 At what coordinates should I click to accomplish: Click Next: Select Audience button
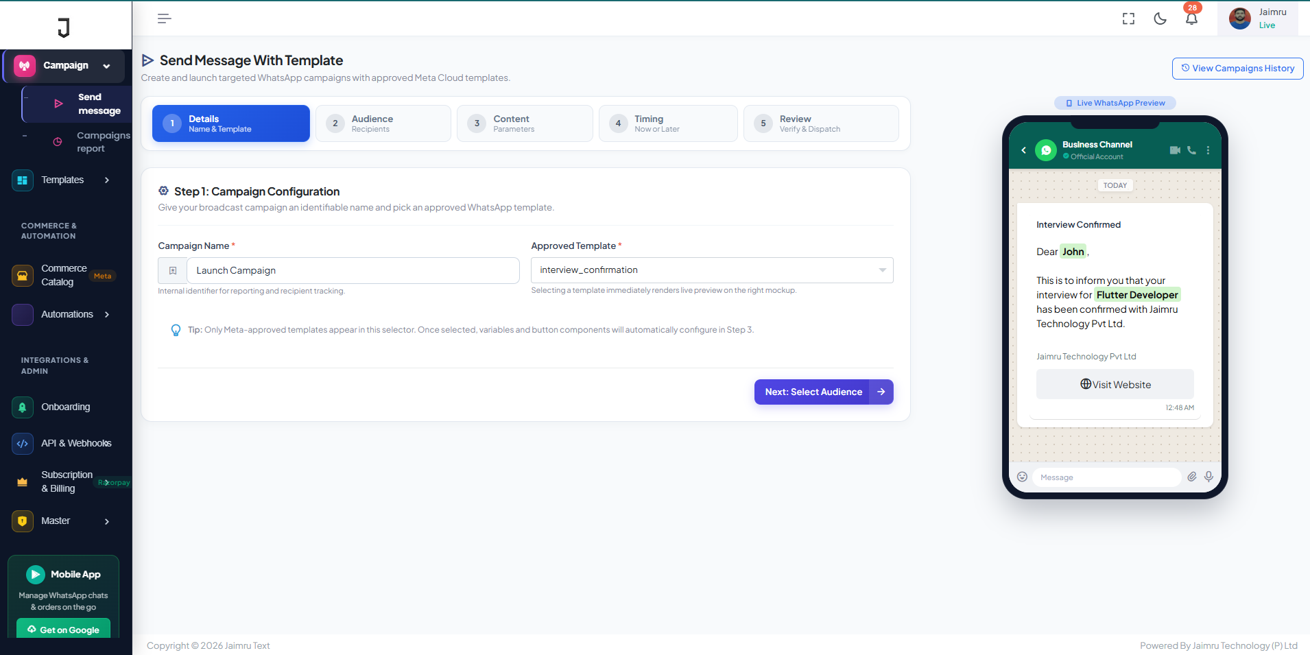coord(824,392)
